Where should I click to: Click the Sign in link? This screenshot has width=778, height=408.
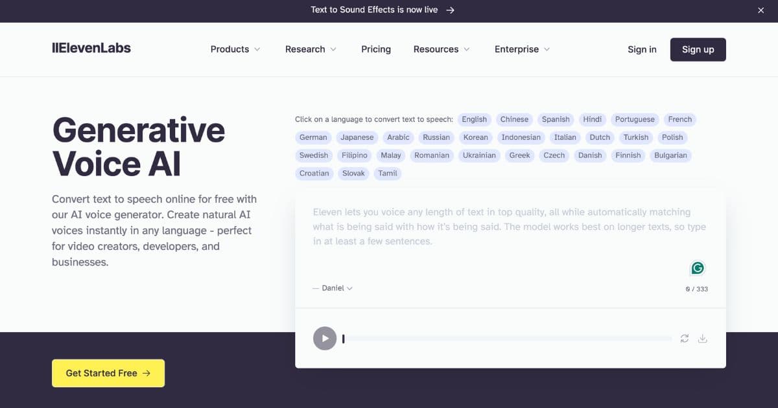pyautogui.click(x=642, y=49)
